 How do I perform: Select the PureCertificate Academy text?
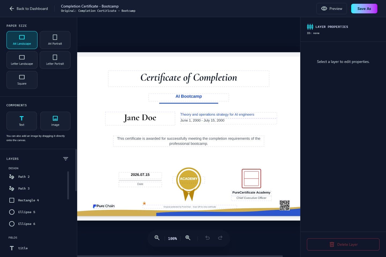(251, 193)
